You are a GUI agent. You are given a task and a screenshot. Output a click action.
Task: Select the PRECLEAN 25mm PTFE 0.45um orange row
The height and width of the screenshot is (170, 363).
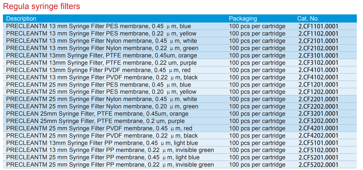point(97,114)
